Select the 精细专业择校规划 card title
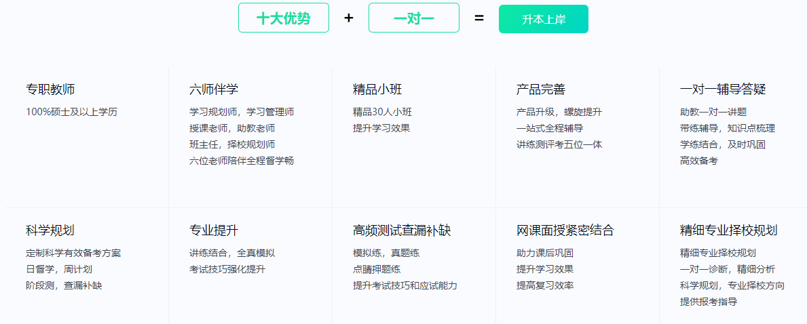Viewport: 807px width, 324px height. [729, 230]
